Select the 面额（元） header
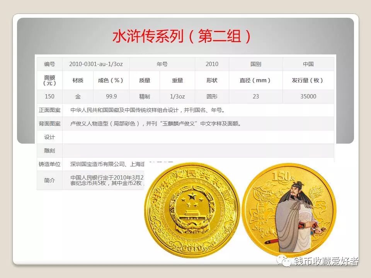The height and width of the screenshot is (278, 371). [x=49, y=80]
